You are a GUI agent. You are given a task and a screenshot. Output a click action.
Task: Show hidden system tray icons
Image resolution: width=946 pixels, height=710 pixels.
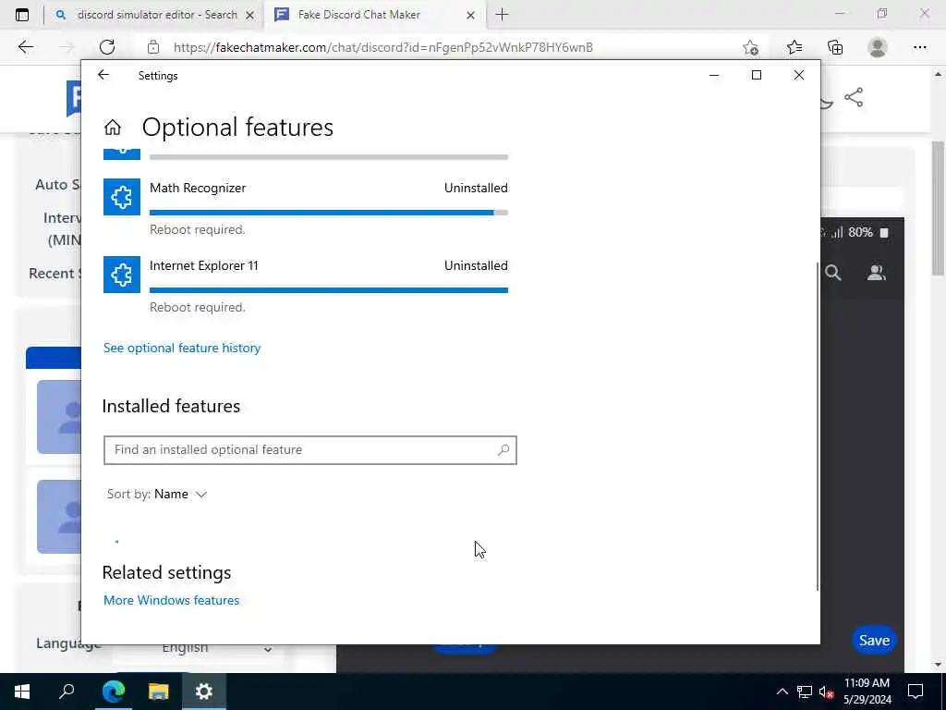782,692
